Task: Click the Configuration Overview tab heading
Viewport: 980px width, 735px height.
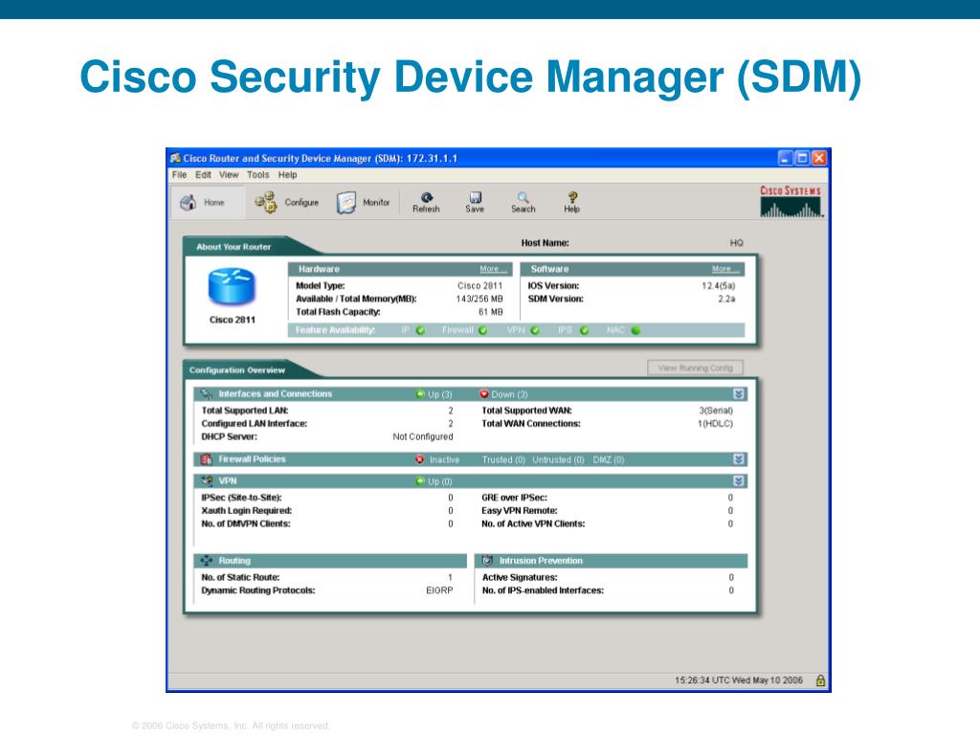Action: [237, 370]
